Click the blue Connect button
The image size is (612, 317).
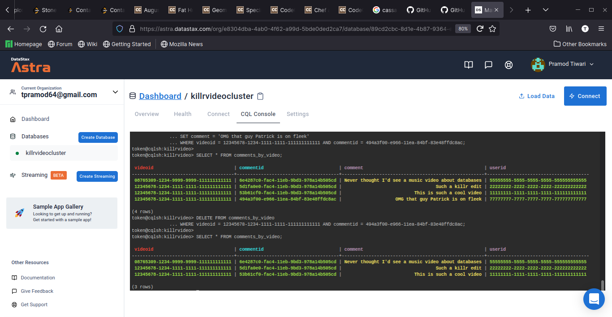(585, 96)
